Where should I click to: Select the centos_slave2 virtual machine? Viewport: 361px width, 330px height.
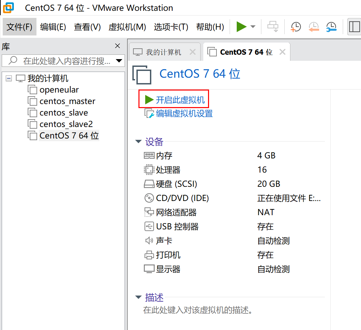point(66,124)
